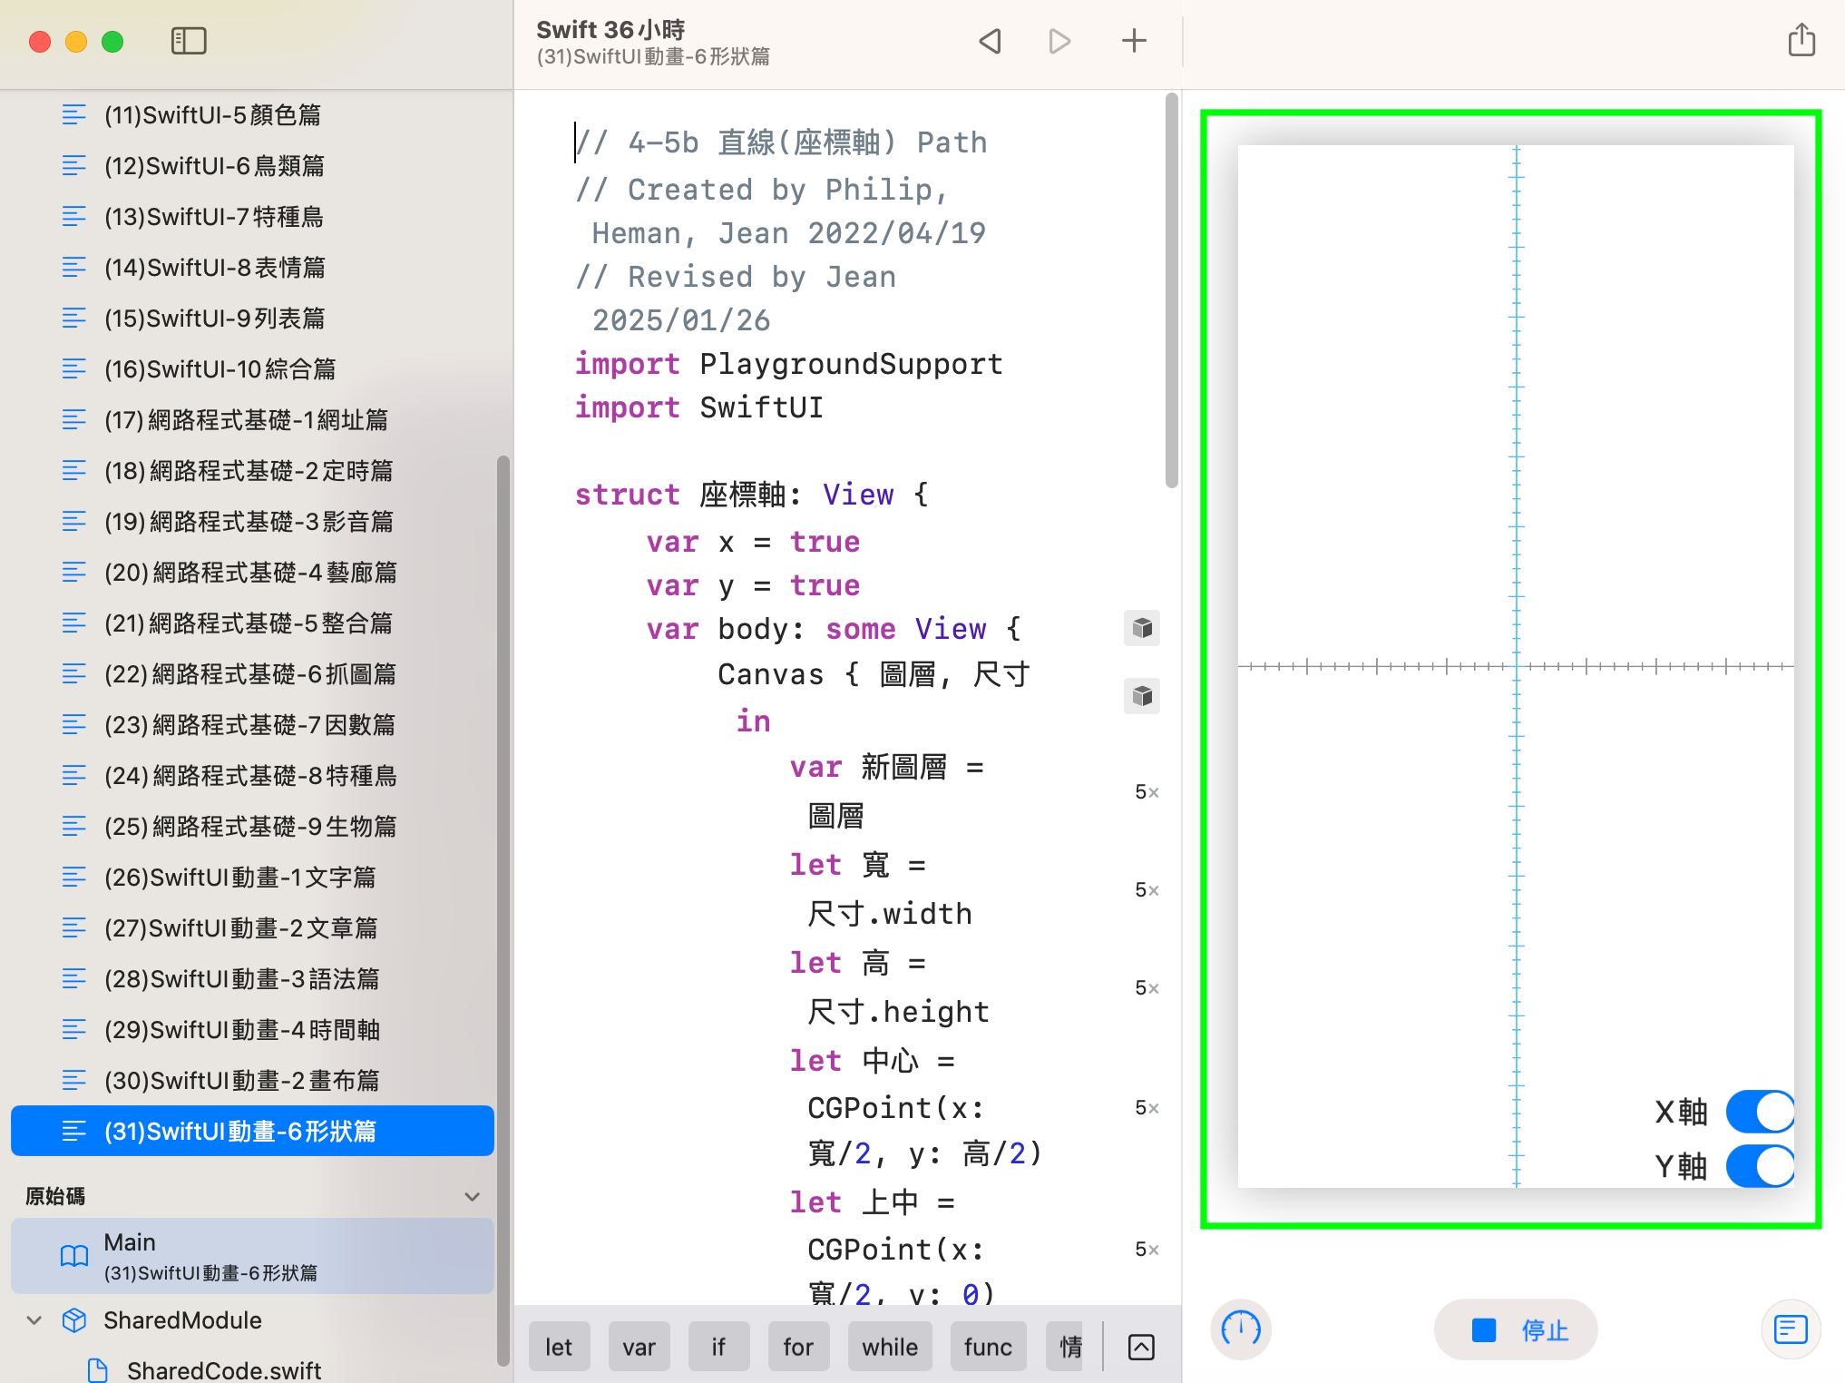
Task: Collapse the SharedModule tree item
Action: 34,1320
